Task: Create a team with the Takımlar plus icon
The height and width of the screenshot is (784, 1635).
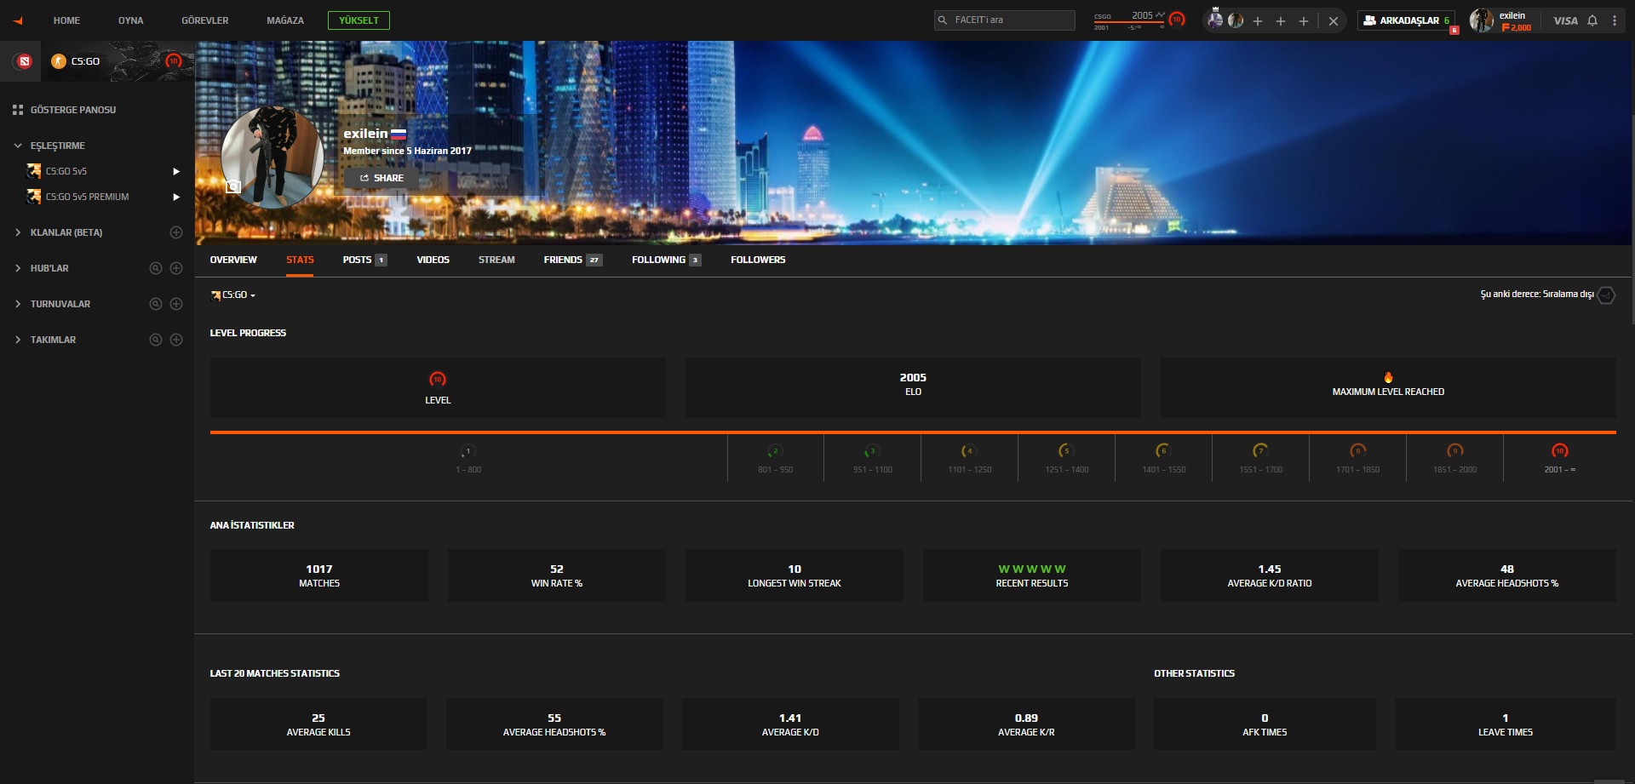Action: (176, 340)
